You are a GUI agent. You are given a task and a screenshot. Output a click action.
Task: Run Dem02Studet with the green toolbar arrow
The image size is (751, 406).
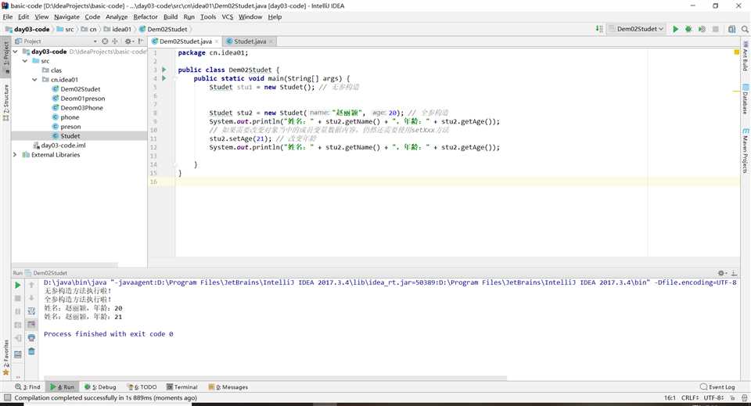click(x=675, y=29)
